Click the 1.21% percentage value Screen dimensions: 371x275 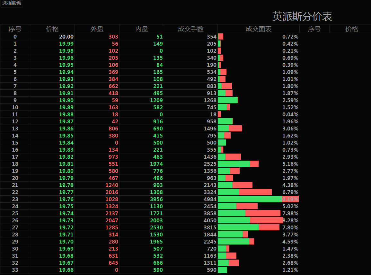point(290,270)
